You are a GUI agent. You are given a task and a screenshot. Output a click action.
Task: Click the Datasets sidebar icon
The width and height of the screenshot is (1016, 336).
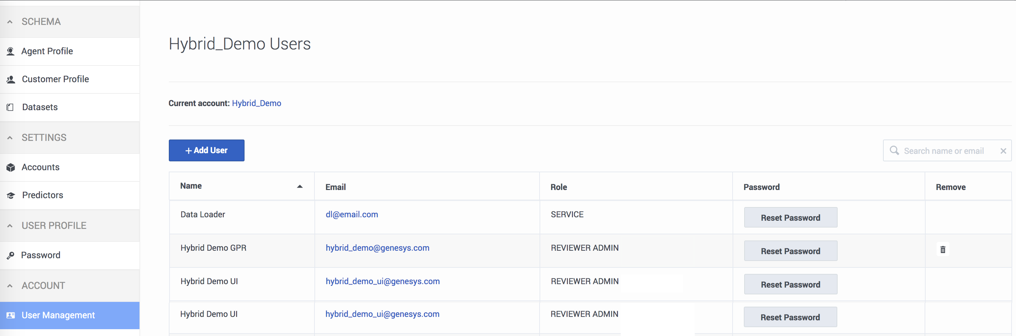click(x=10, y=107)
